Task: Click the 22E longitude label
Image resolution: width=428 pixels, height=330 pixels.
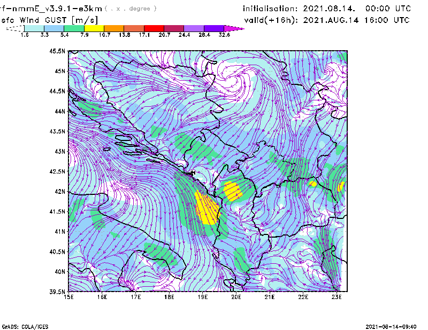Action: pos(303,297)
